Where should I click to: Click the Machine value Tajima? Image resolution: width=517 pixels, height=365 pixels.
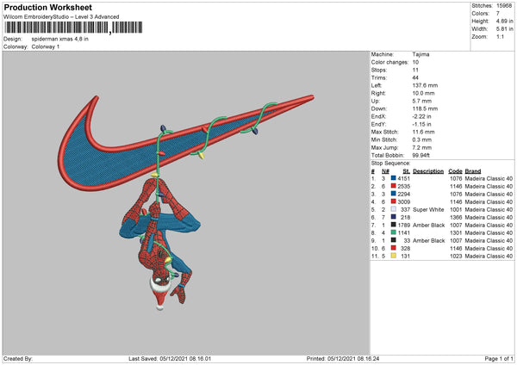click(x=420, y=54)
